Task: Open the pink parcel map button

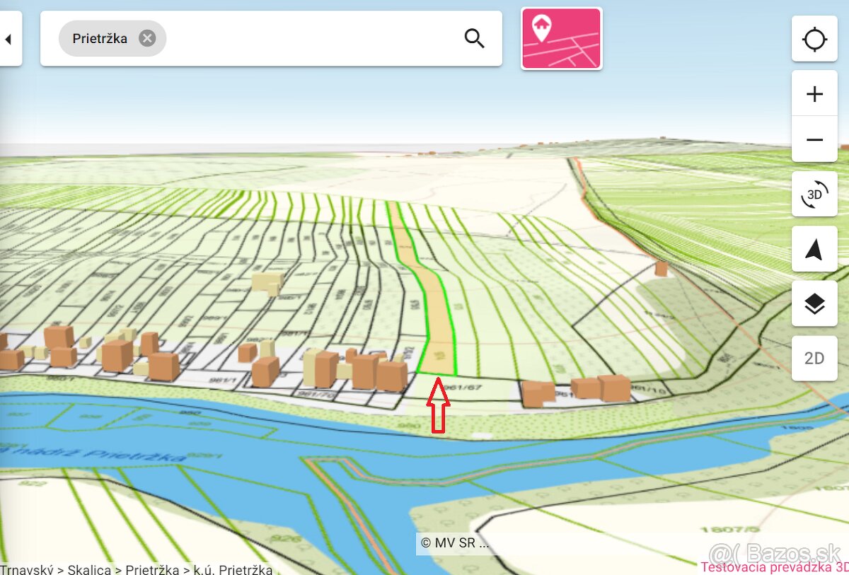Action: coord(561,38)
